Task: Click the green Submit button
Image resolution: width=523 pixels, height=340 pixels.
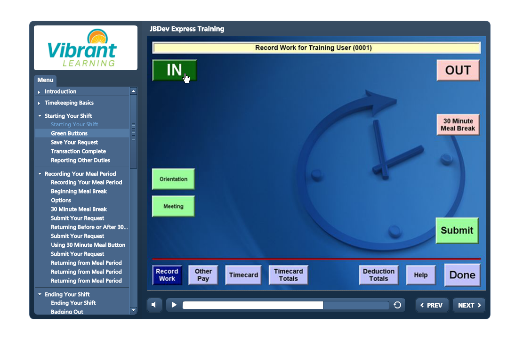Action: (x=457, y=230)
